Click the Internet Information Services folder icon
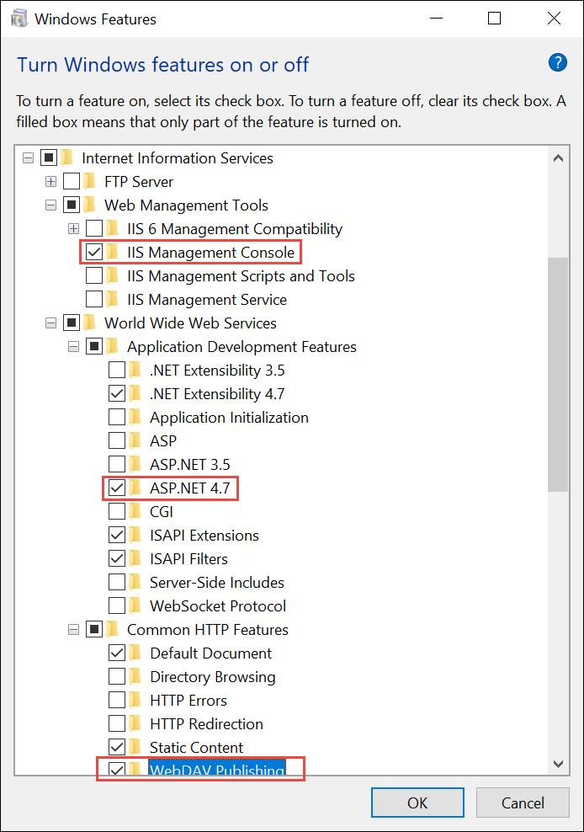The width and height of the screenshot is (584, 832). click(67, 158)
